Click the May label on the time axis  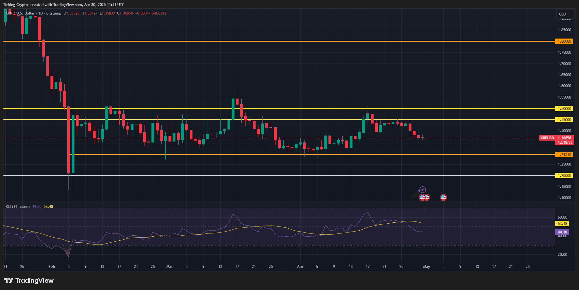tap(427, 267)
